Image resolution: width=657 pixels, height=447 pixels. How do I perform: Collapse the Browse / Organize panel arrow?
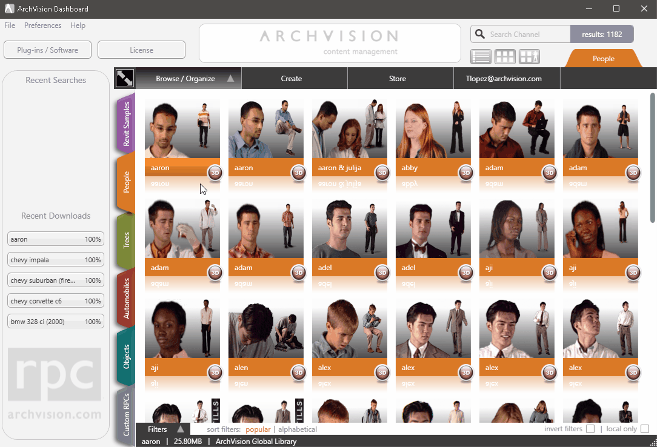tap(230, 78)
